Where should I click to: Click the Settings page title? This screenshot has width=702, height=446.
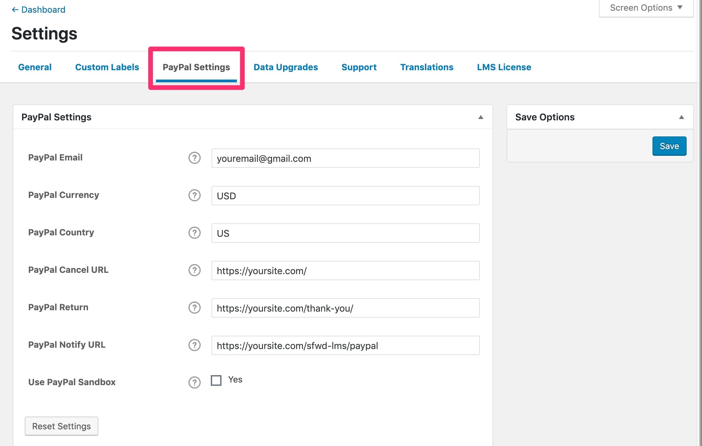(45, 33)
